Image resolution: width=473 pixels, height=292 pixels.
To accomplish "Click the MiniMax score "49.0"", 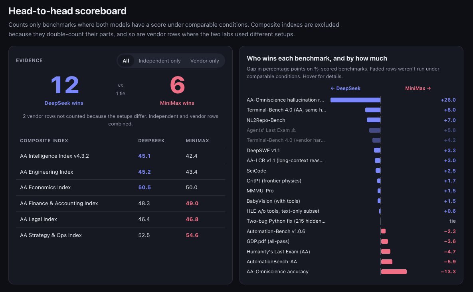I will point(192,204).
